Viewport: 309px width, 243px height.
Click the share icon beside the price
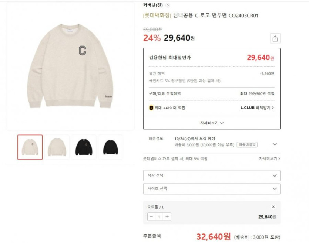coord(275,38)
